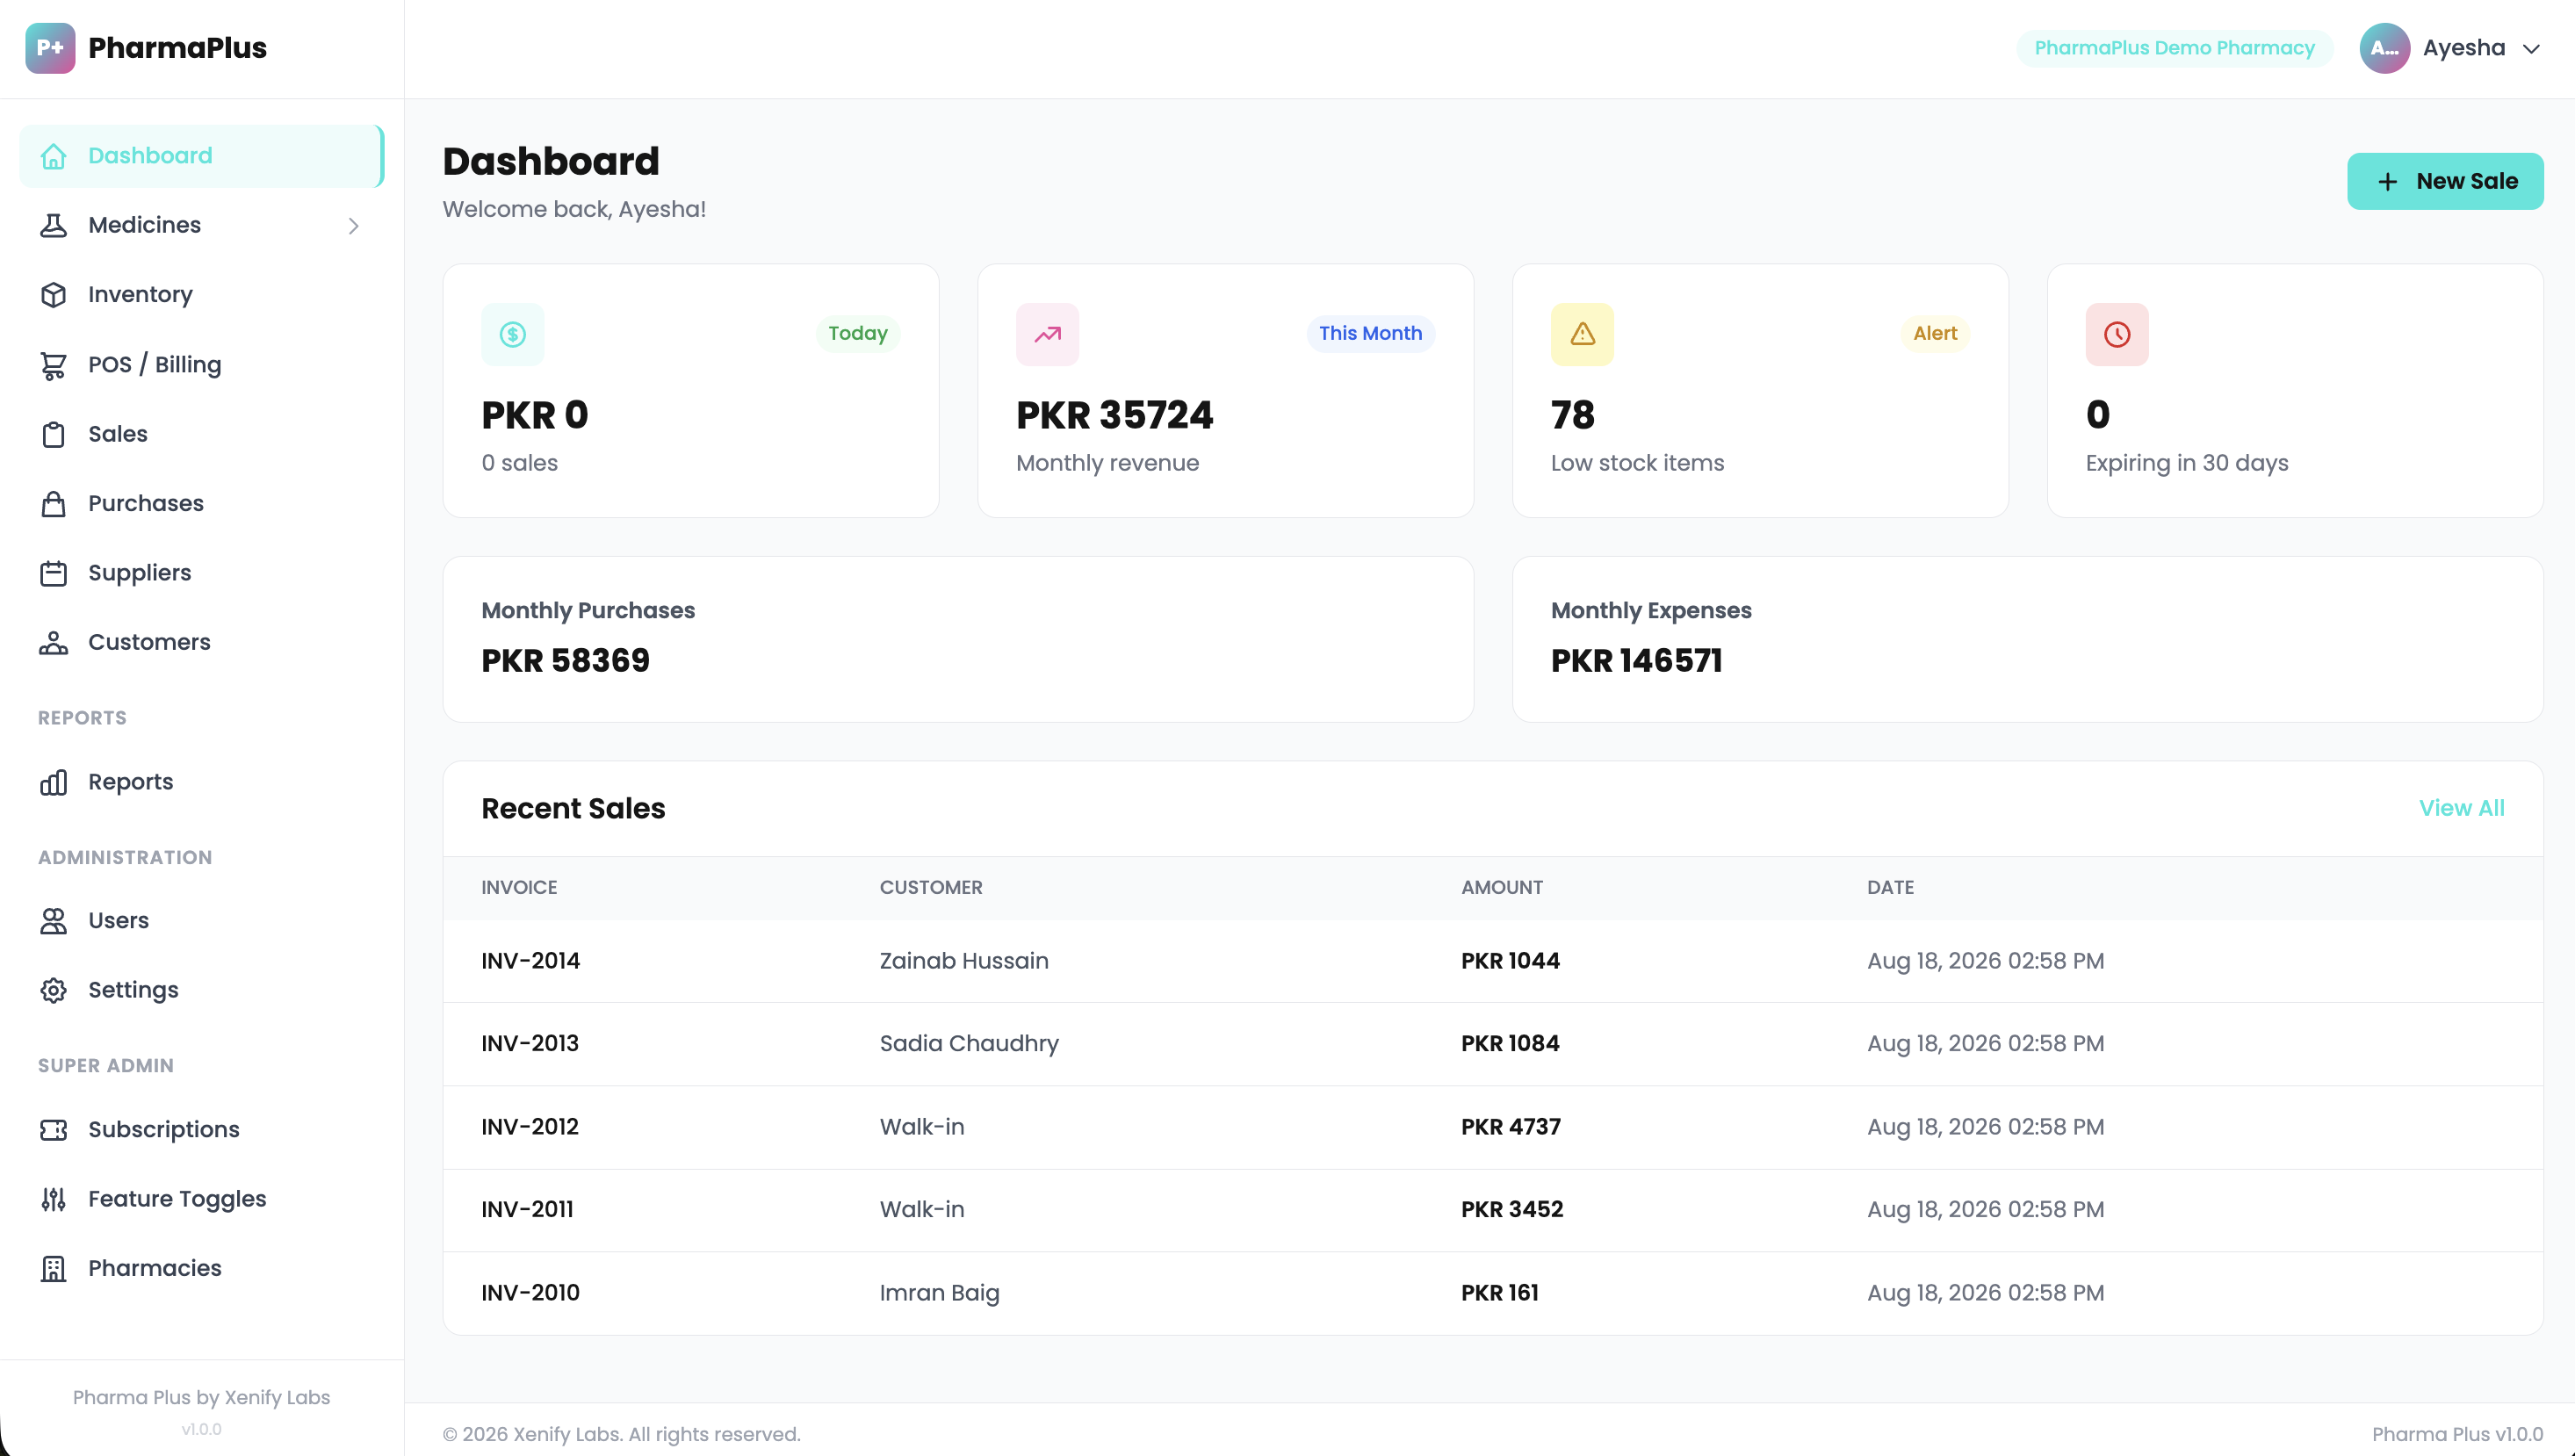The image size is (2575, 1456).
Task: Click the Medicines flask icon
Action: click(x=53, y=226)
